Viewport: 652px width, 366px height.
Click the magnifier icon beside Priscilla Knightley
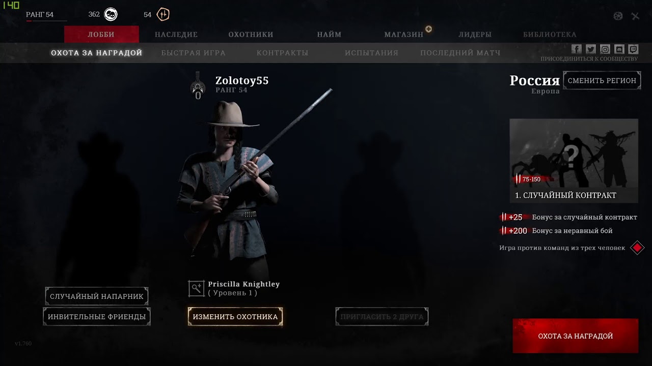pos(196,288)
